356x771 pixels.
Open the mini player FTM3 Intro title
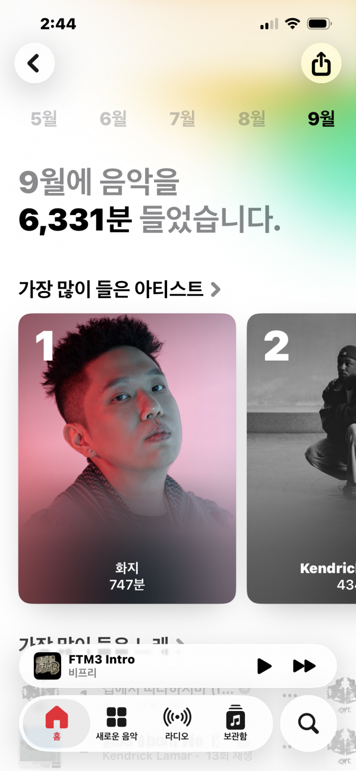(102, 659)
